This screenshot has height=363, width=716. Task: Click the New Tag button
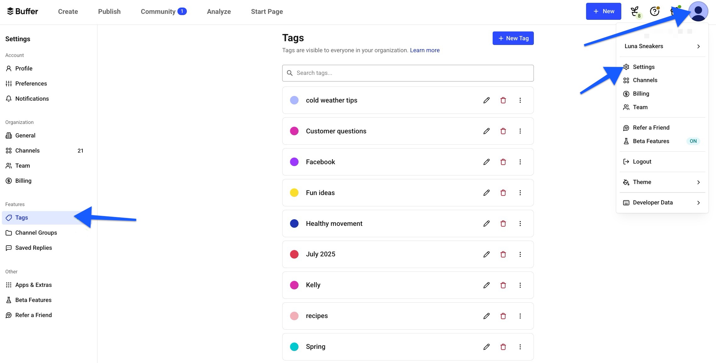point(513,38)
